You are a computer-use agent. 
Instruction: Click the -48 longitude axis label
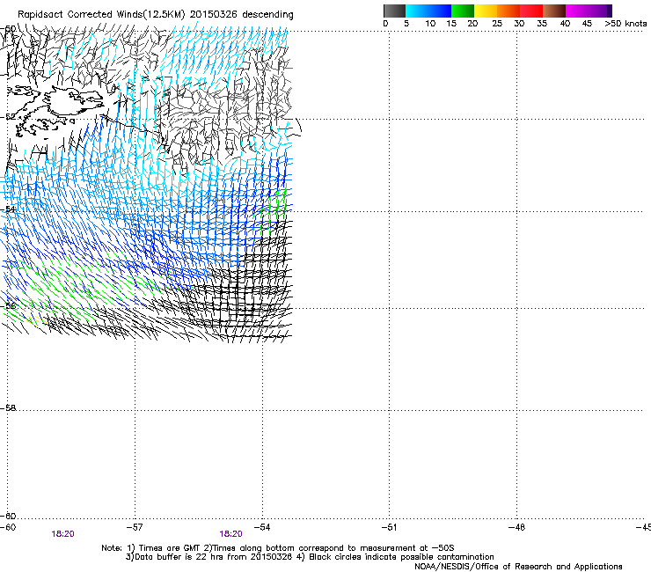pos(516,527)
